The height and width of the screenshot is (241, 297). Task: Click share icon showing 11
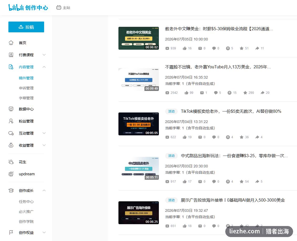coord(257,48)
